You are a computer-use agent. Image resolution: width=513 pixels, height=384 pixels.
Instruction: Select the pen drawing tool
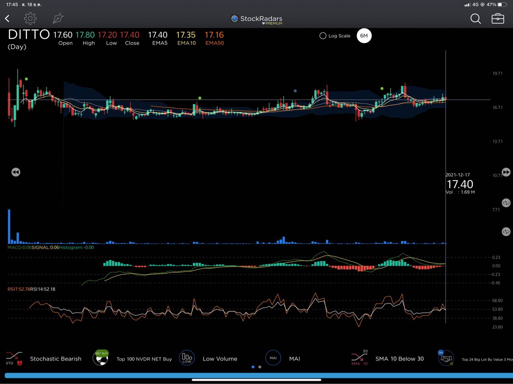click(x=58, y=18)
